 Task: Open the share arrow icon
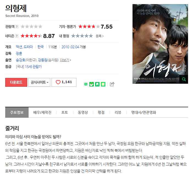point(112,84)
